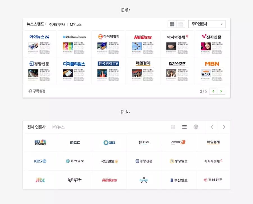Open 경향신문 logo in new version

pyautogui.click(x=144, y=161)
